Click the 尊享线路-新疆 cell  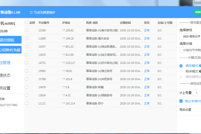tap(95, 87)
